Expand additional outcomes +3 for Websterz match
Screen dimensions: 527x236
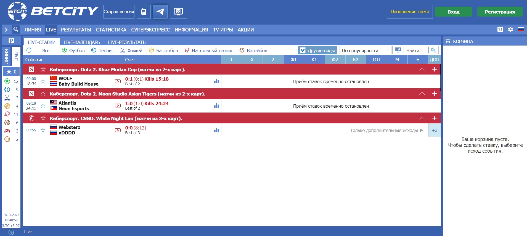tap(434, 130)
